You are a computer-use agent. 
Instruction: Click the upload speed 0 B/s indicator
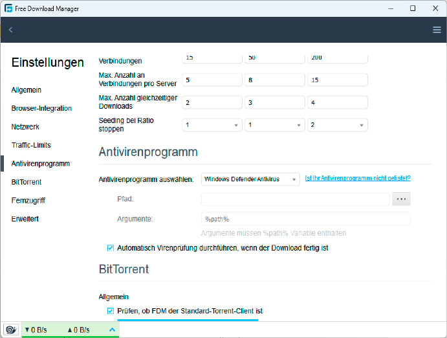78,330
